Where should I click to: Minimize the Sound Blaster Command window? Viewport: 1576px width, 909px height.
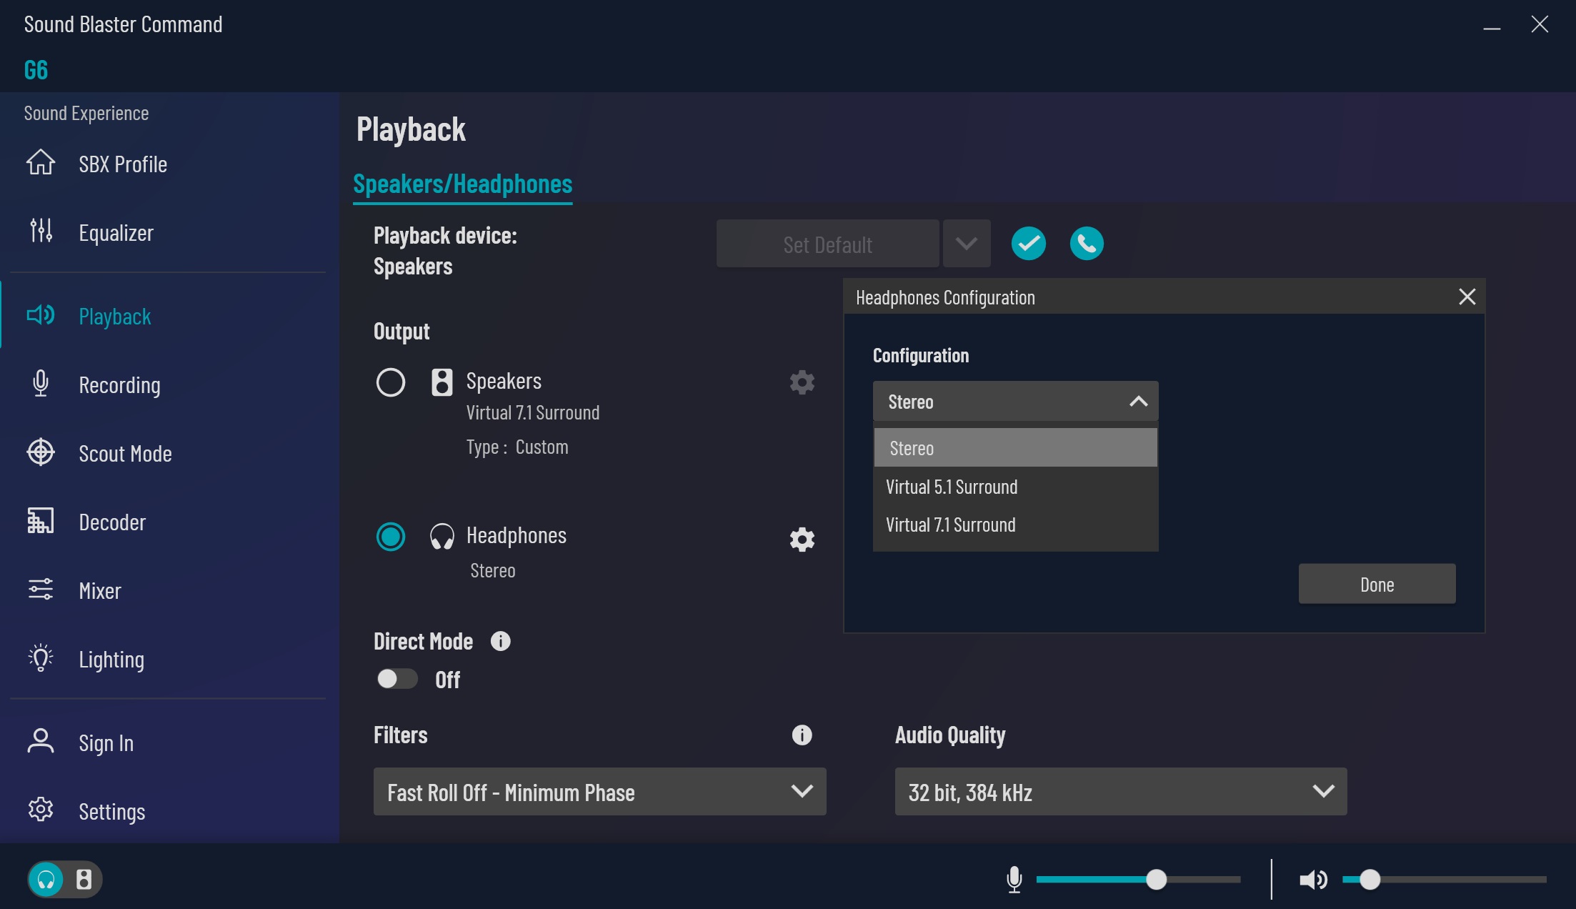click(x=1491, y=27)
